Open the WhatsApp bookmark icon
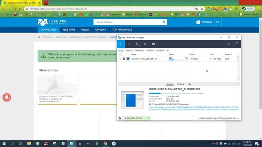 pos(86,15)
